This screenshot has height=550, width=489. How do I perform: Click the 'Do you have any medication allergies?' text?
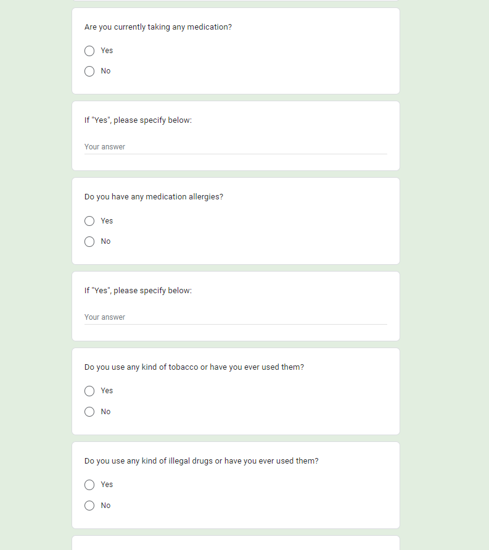[x=154, y=197]
